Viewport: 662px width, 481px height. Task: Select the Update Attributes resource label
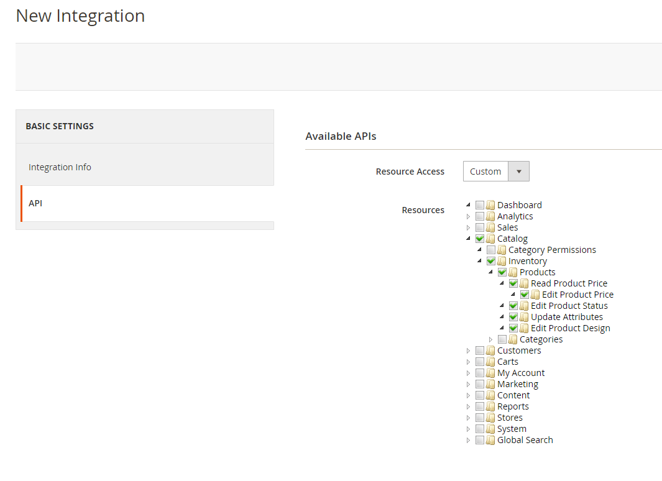click(566, 316)
